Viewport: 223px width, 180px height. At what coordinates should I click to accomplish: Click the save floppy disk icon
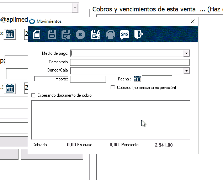(52, 35)
